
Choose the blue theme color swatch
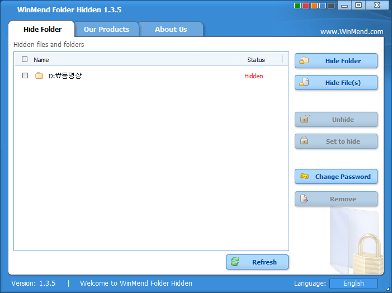coord(323,6)
